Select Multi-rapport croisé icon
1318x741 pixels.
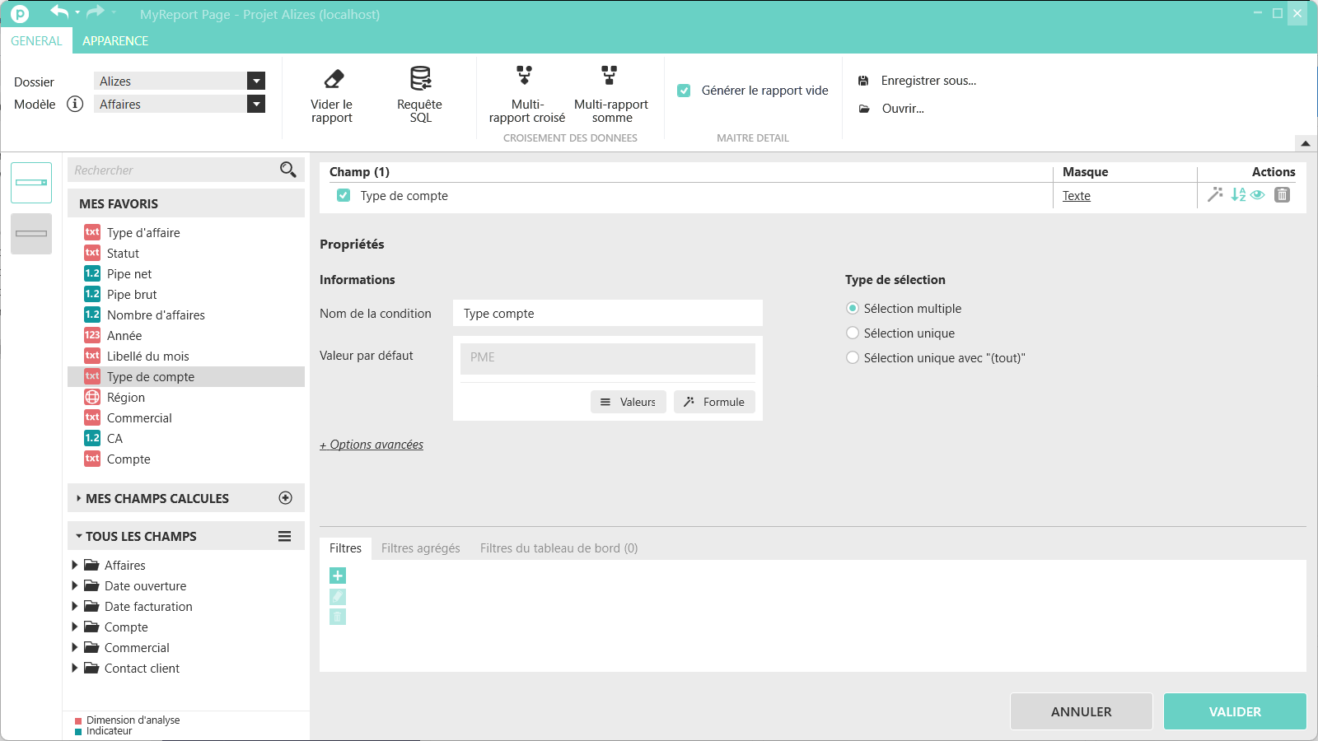click(525, 76)
